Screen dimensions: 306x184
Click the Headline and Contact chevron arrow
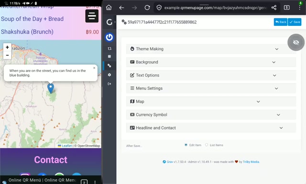tap(281, 128)
